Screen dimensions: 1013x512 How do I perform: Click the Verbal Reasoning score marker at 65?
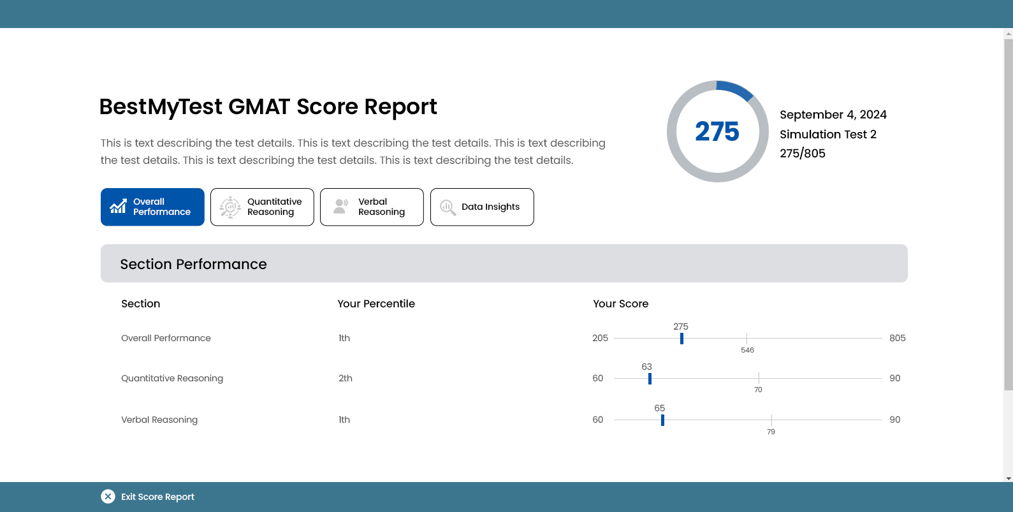tap(662, 420)
